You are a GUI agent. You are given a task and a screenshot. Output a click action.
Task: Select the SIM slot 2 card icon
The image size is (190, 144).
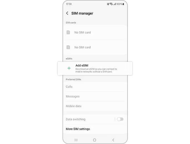click(68, 47)
